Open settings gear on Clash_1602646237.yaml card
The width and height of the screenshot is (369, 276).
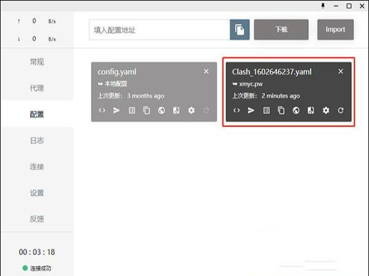pyautogui.click(x=326, y=111)
